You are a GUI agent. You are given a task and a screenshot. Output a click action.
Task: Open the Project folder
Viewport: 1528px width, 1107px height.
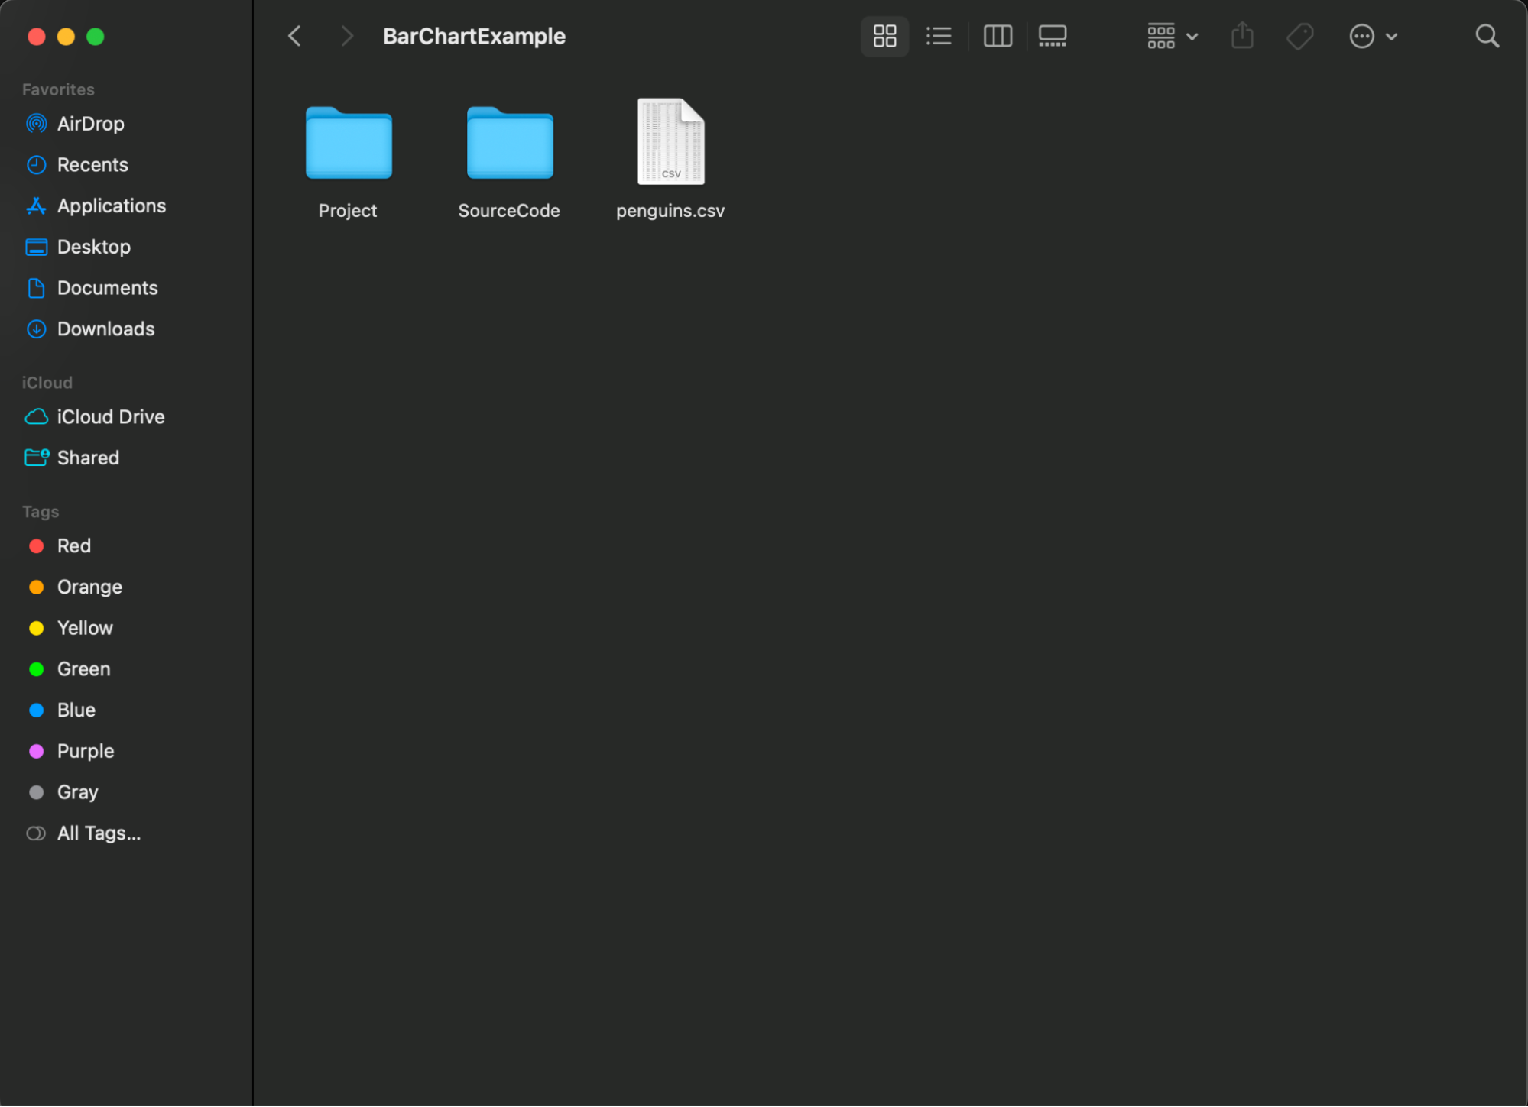click(x=349, y=142)
